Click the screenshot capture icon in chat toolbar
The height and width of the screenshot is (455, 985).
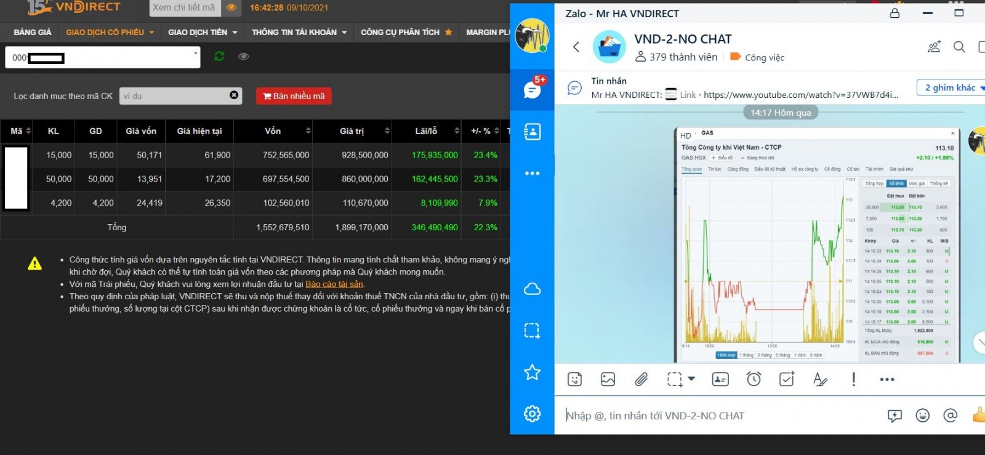pos(675,379)
